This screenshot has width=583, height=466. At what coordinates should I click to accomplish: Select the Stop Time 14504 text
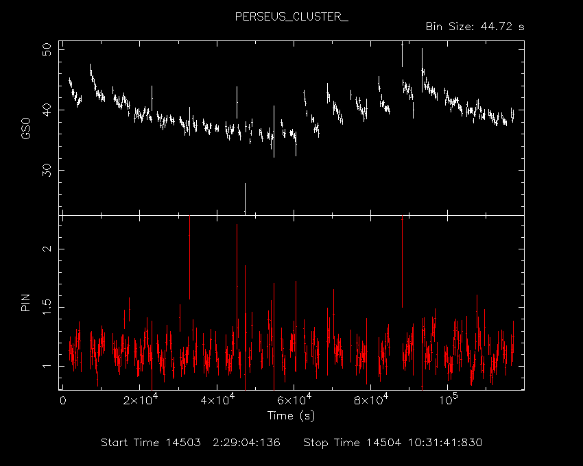352,443
